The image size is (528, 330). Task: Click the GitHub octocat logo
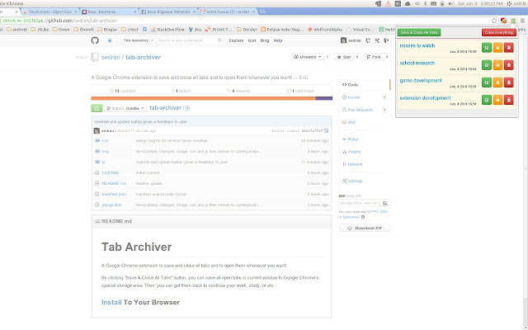tap(95, 40)
